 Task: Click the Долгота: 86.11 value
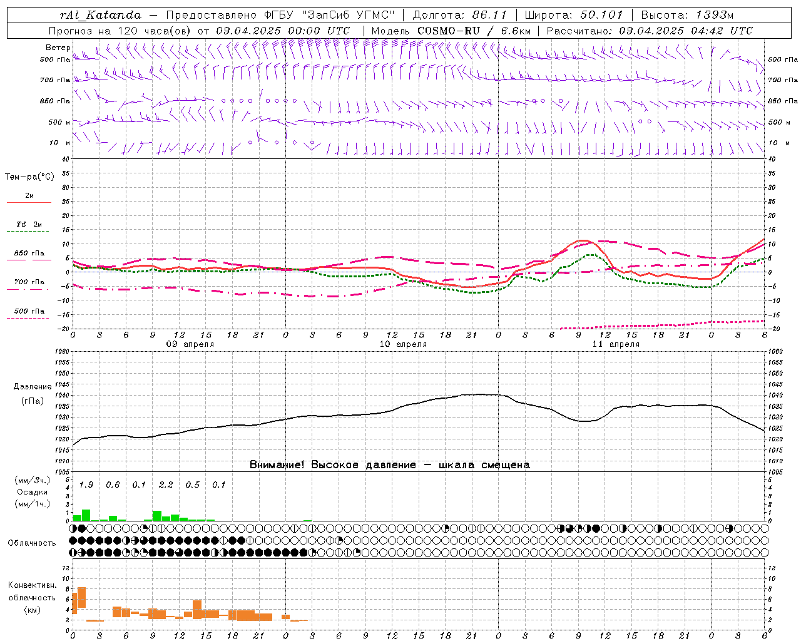(x=460, y=15)
